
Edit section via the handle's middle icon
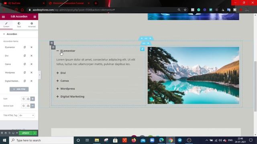tap(146, 38)
